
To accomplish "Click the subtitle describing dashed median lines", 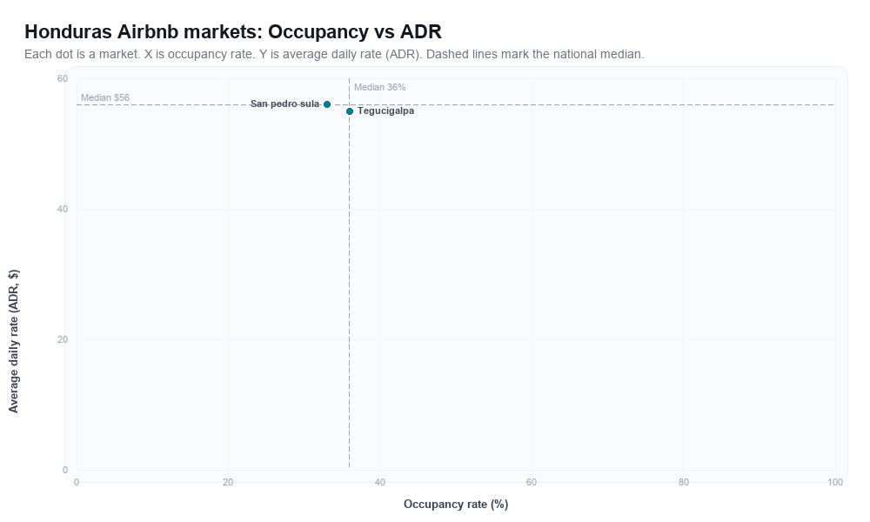I will pyautogui.click(x=334, y=54).
